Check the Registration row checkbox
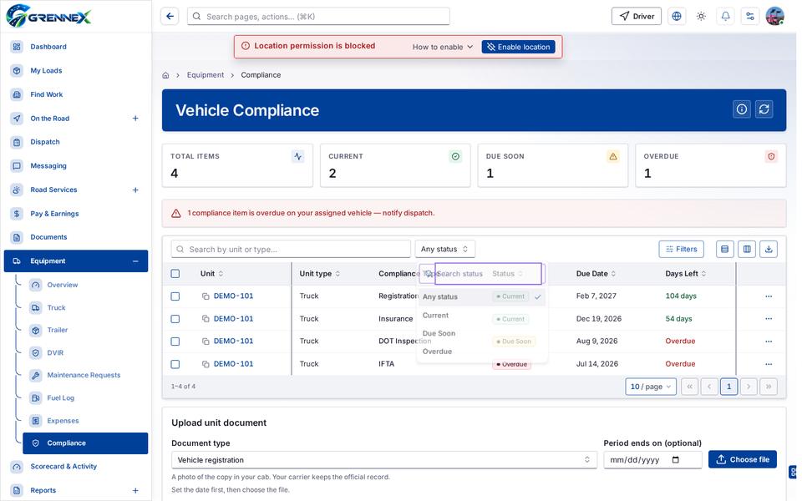This screenshot has height=501, width=802. click(x=175, y=296)
